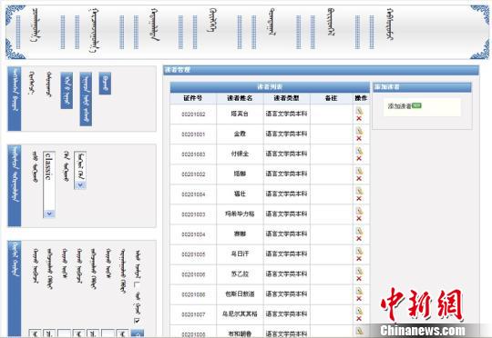Select the ID cell 00201004
The width and height of the screenshot is (492, 338).
click(x=193, y=234)
